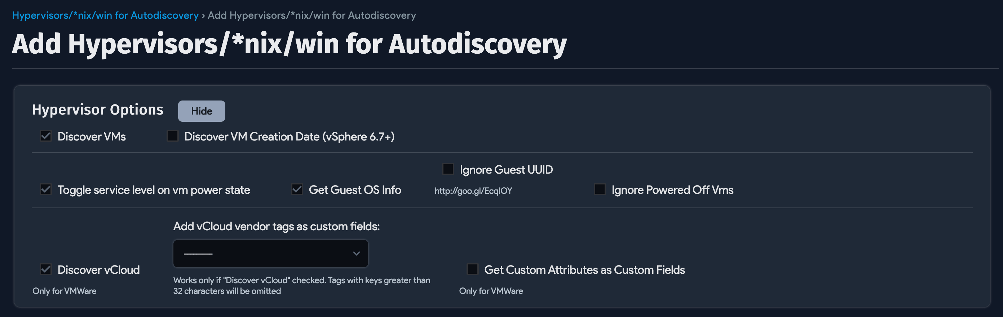The width and height of the screenshot is (1003, 317).
Task: Enable Discover VM Creation Date (vSphere 6.7+)
Action: (x=172, y=136)
